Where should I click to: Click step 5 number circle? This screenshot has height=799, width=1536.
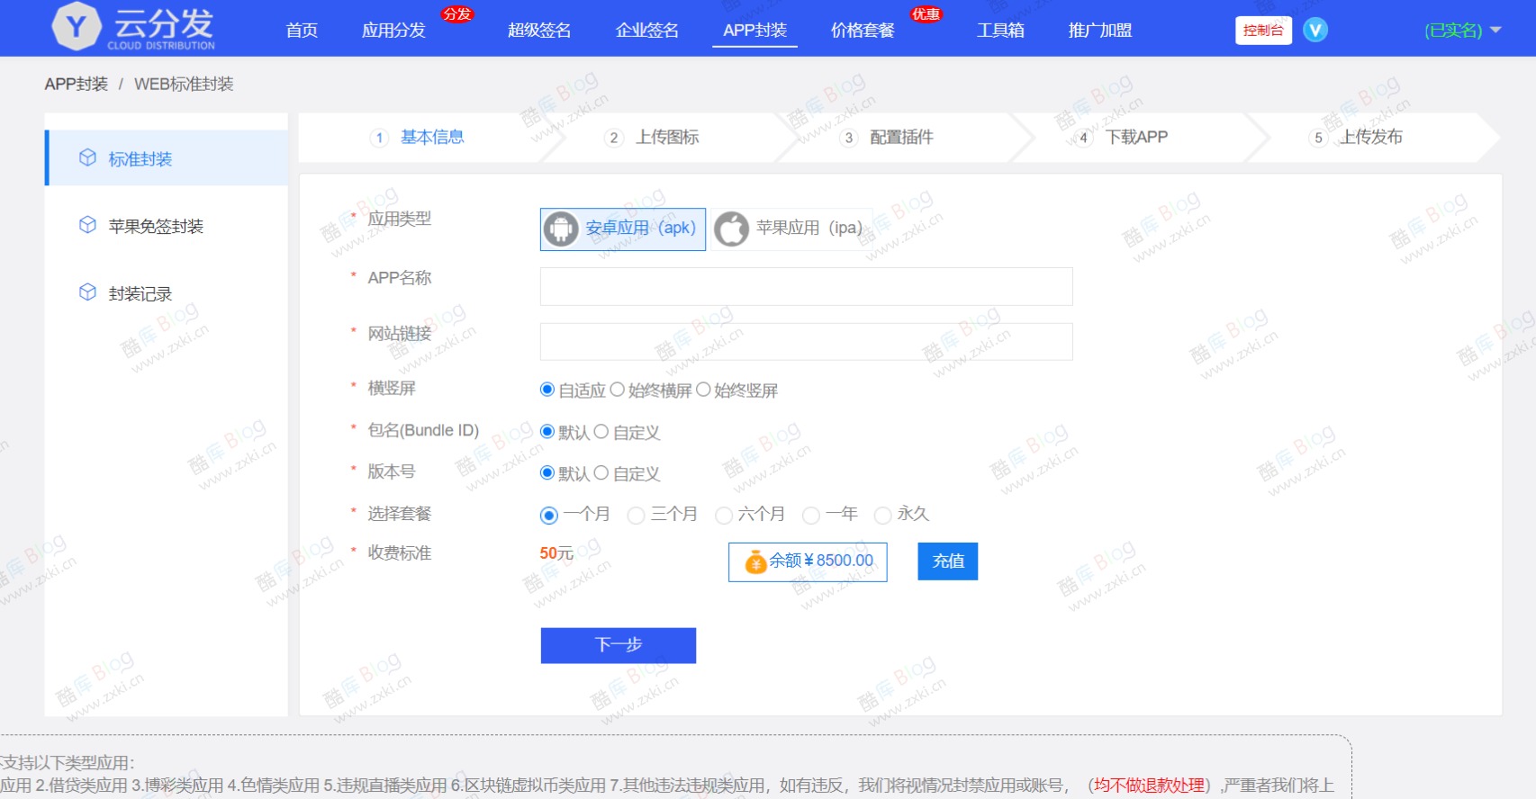1318,138
